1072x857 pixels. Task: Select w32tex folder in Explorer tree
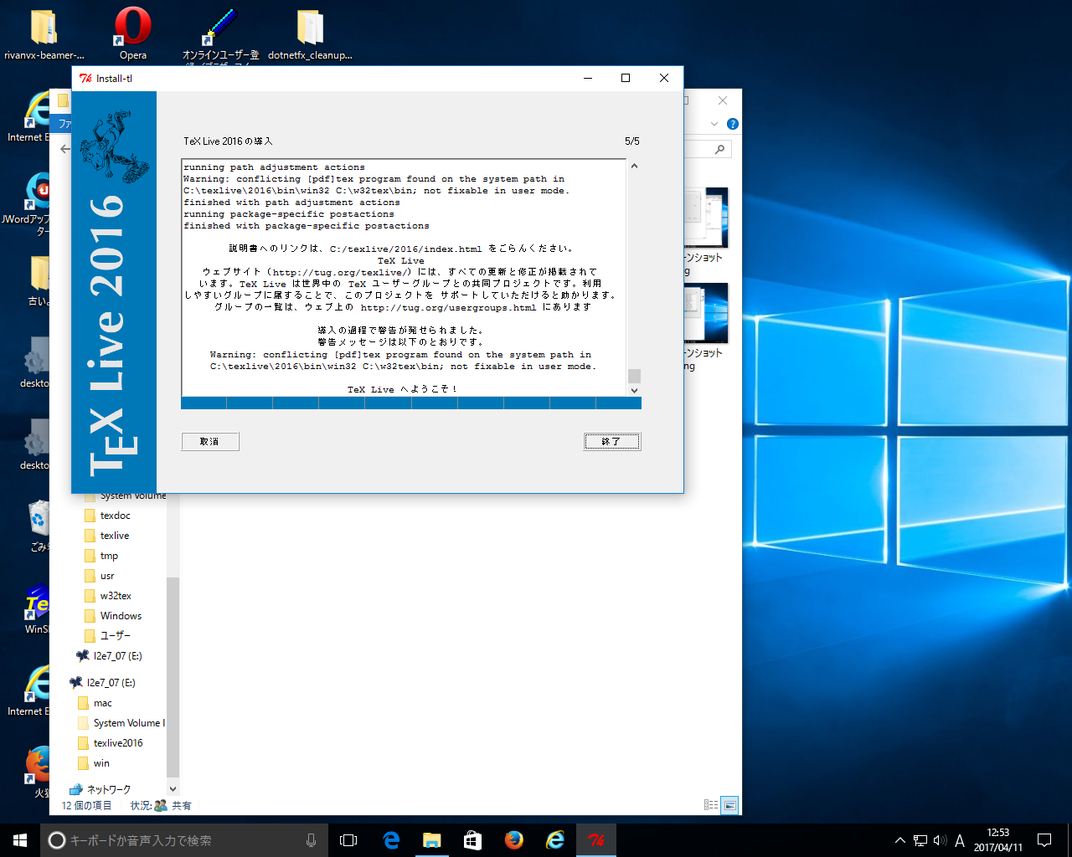pos(116,596)
